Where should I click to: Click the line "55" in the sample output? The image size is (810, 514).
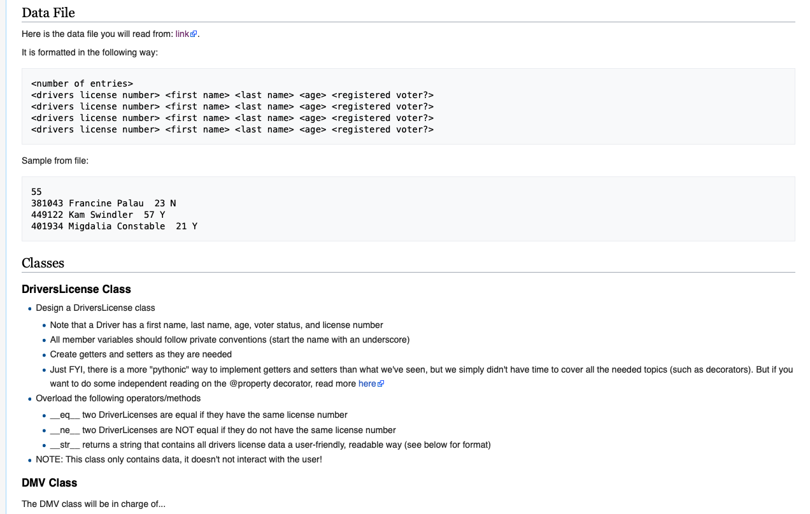[x=36, y=192]
